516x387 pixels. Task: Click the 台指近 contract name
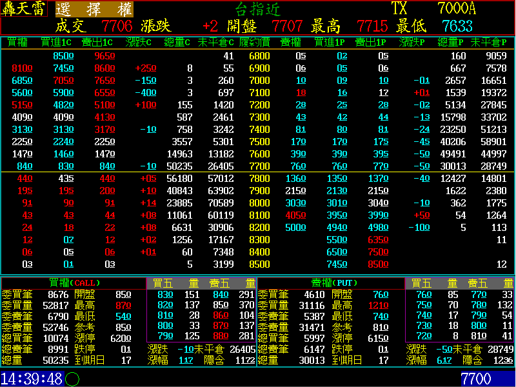(x=257, y=9)
